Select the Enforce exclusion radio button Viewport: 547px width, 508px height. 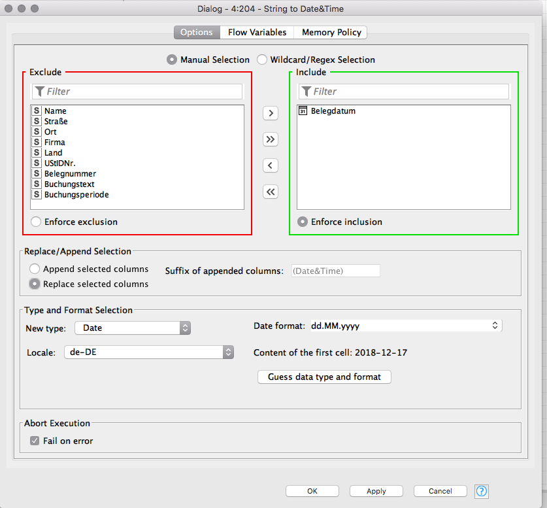click(37, 222)
